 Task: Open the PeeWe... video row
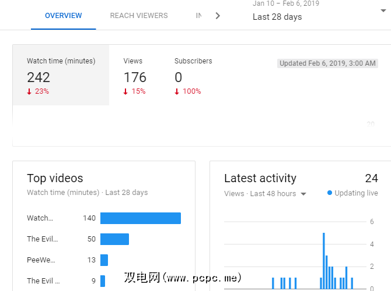(x=41, y=260)
